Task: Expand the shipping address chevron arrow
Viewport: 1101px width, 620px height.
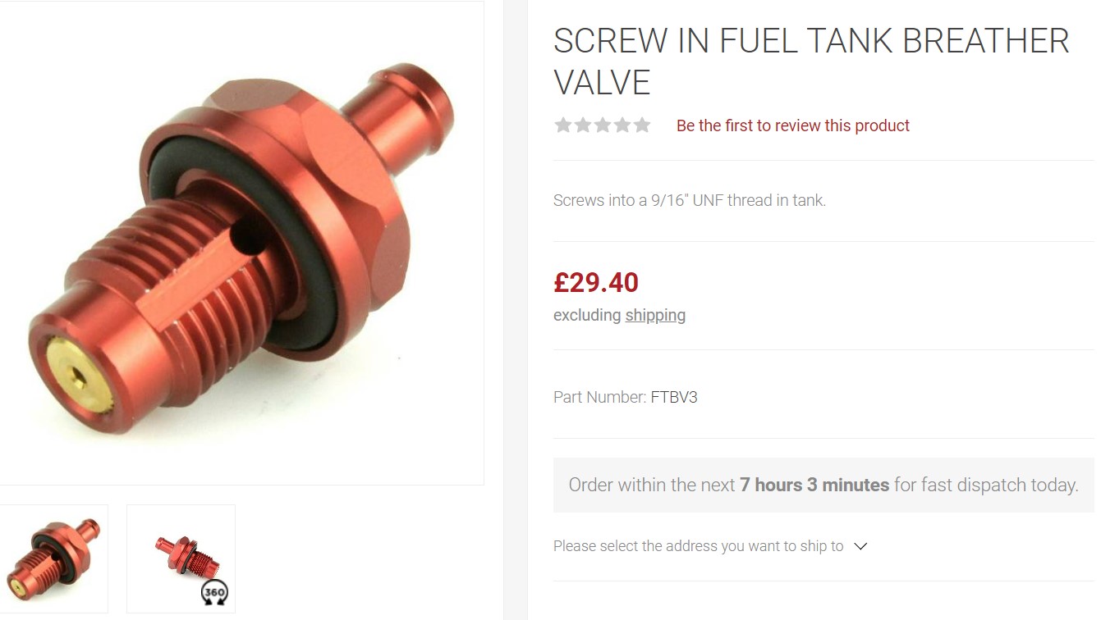Action: [x=860, y=546]
